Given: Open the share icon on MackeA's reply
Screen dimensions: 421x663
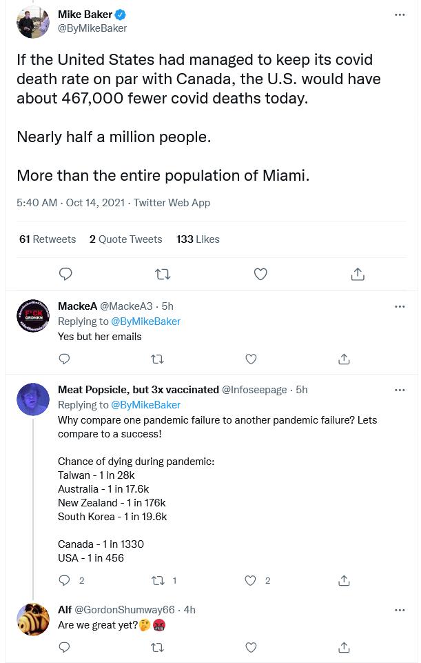Looking at the screenshot, I should click(343, 359).
